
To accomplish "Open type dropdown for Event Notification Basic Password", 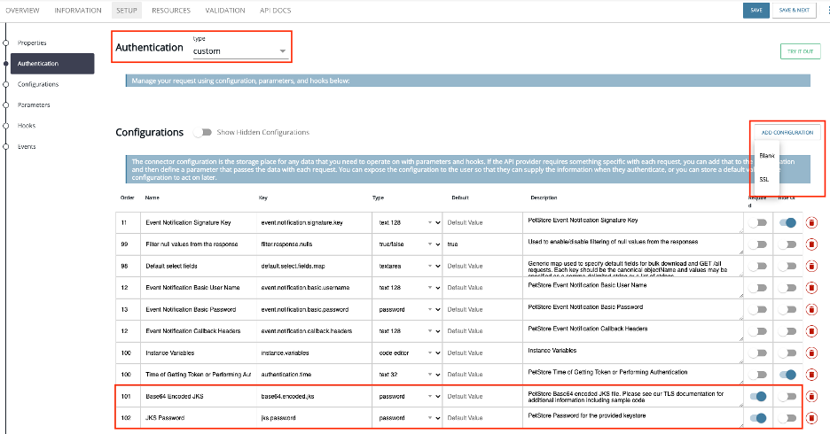I will coord(408,309).
